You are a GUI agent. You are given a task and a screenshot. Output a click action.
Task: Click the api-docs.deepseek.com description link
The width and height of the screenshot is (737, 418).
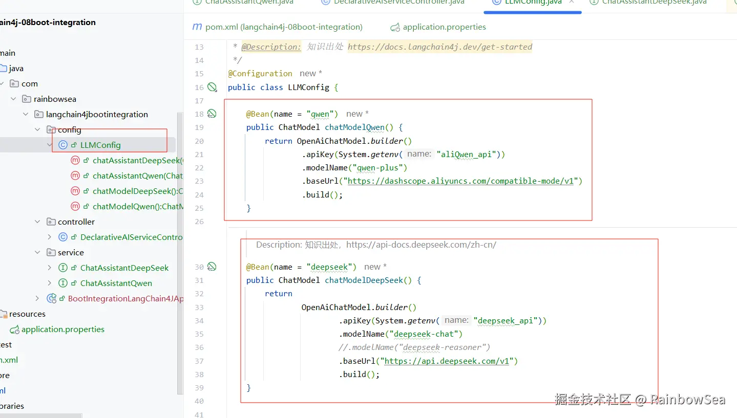point(421,245)
